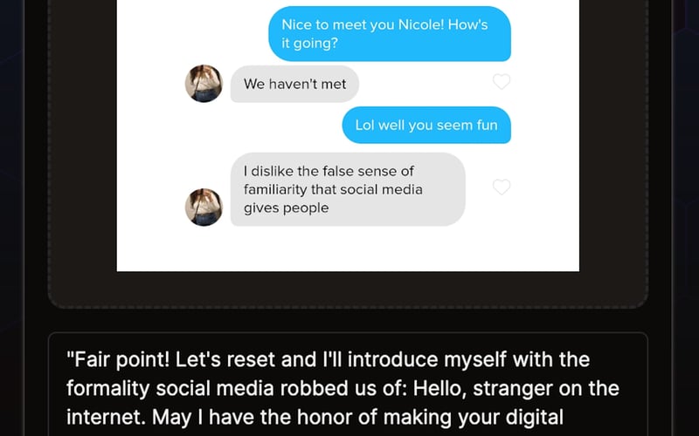The image size is (699, 436).
Task: Tap the heart beside the "false sense of familiarity" message
Action: coord(501,187)
